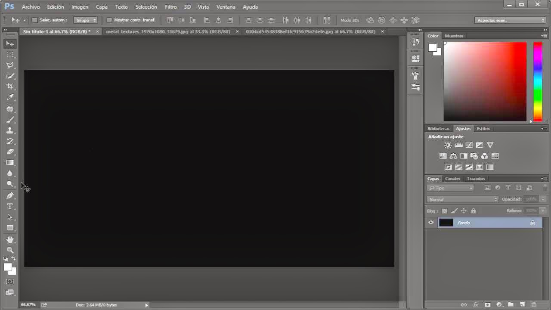The width and height of the screenshot is (551, 310).
Task: Pick a color in color field
Action: tap(485, 81)
